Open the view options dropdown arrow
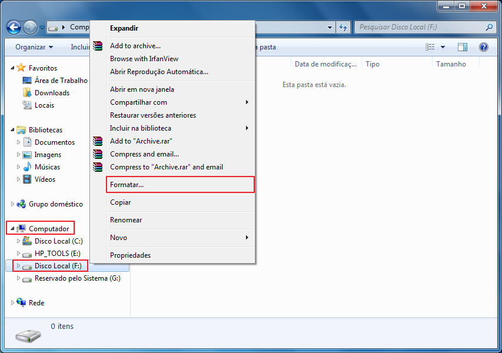Screen dimensions: 502x353 coord(443,47)
